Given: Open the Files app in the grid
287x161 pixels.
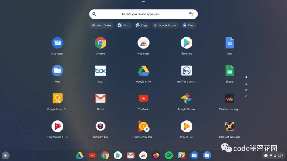Looking at the screenshot, I should click(x=57, y=71).
